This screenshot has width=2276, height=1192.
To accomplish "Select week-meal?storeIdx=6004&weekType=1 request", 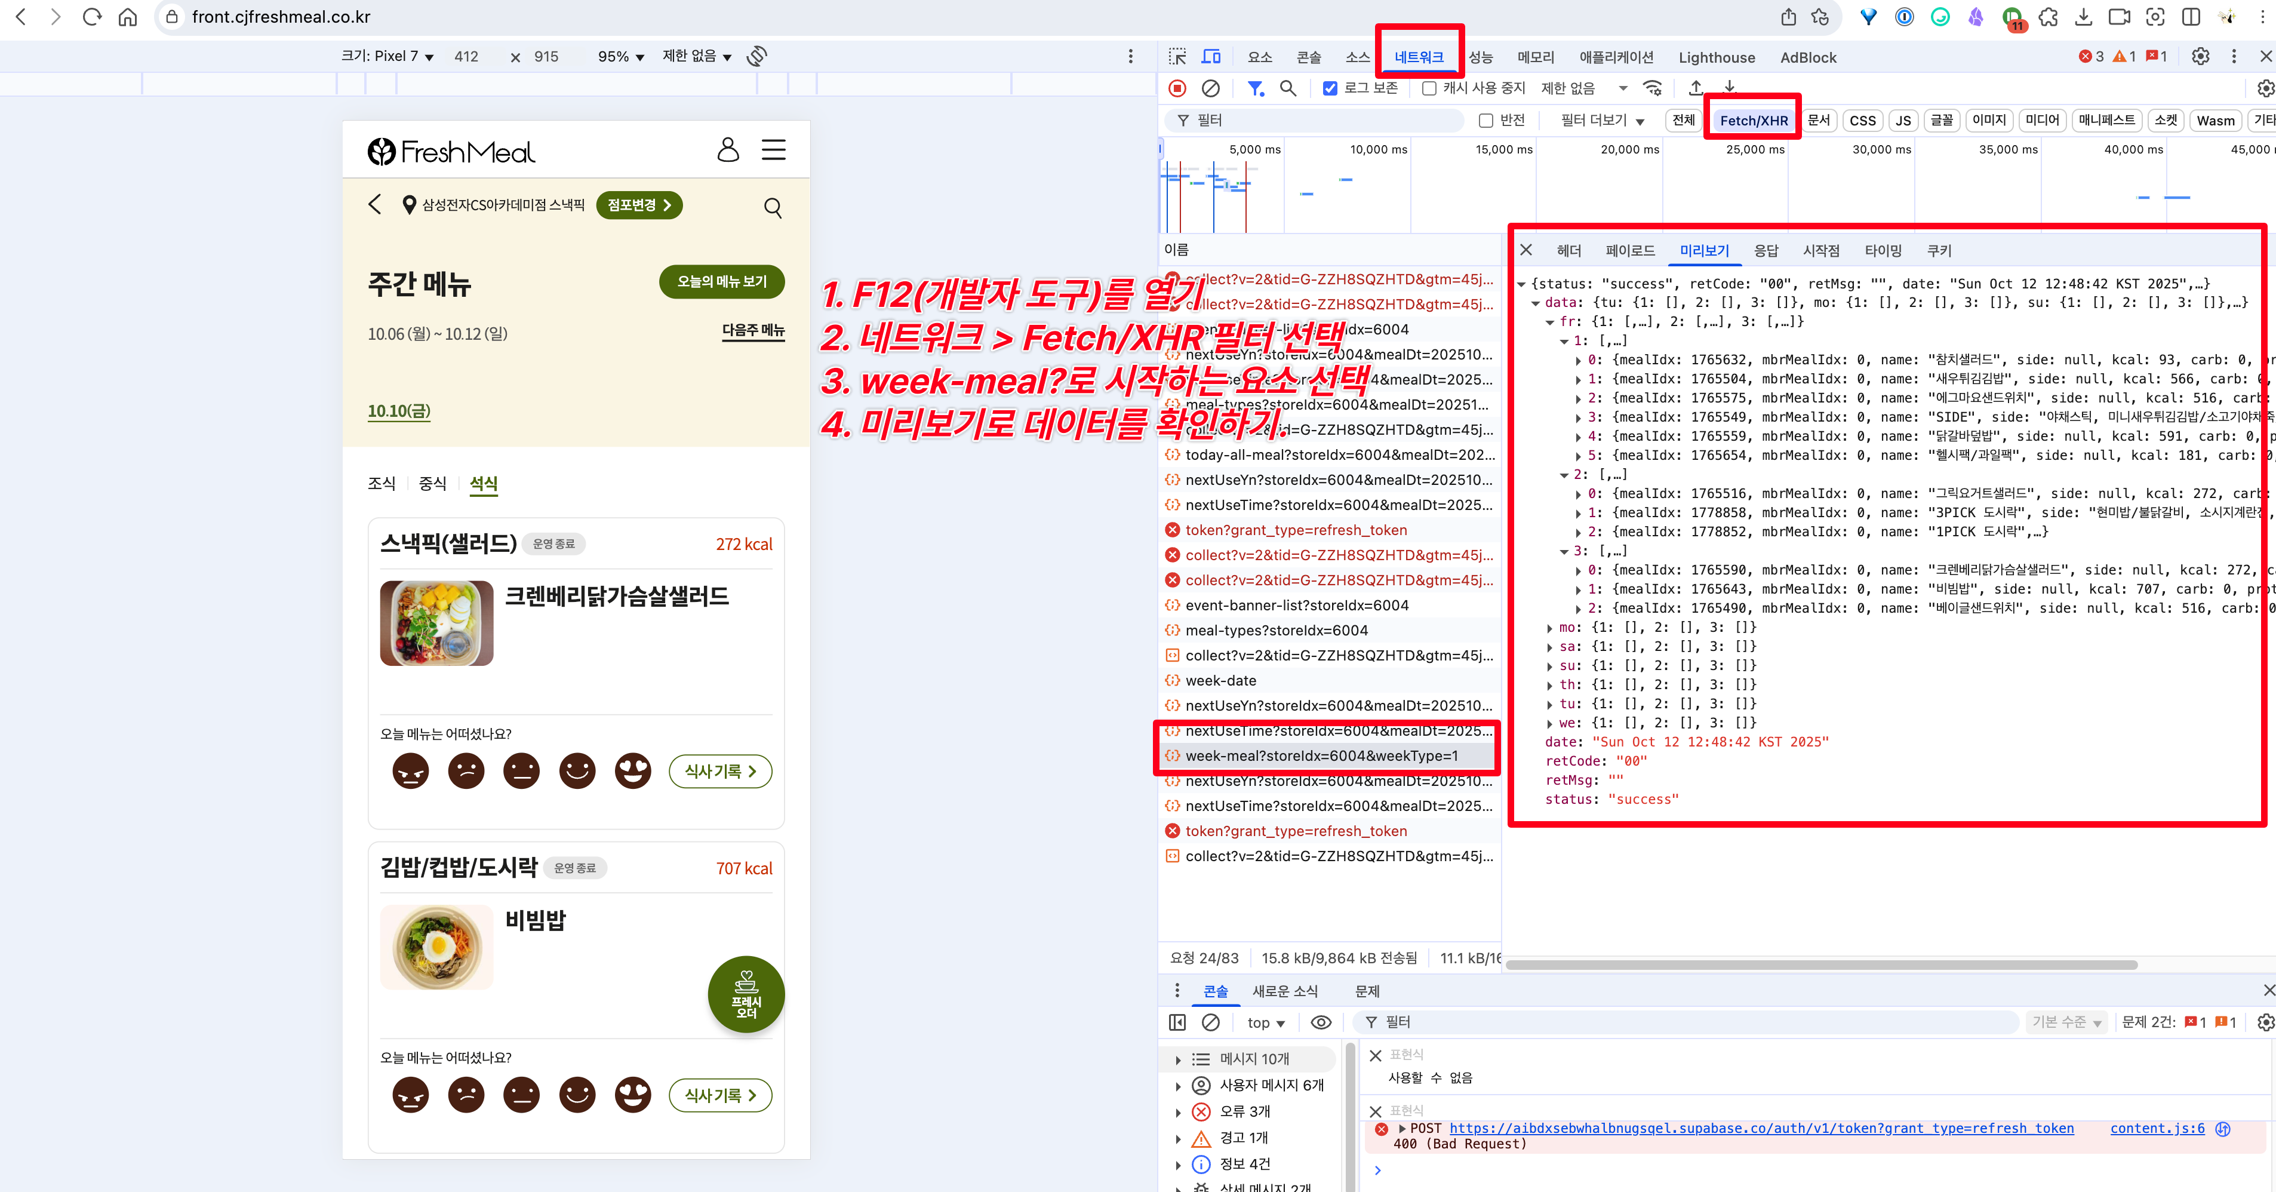I will (x=1321, y=757).
